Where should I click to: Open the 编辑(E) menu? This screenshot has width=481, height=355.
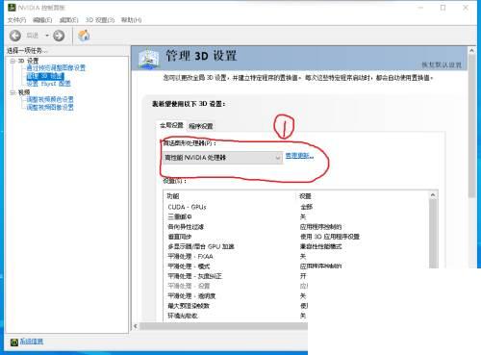coord(42,20)
